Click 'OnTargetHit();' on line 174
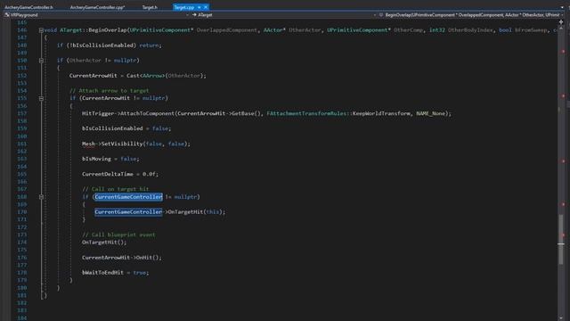 (104, 242)
